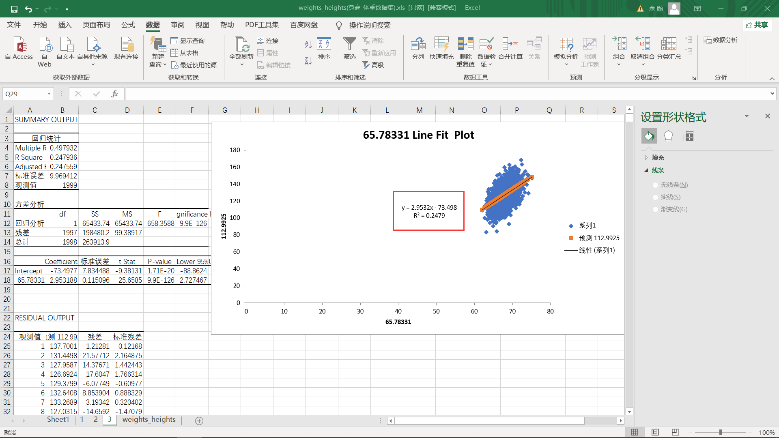Click the Flash Fill icon (快速填充)

441,45
